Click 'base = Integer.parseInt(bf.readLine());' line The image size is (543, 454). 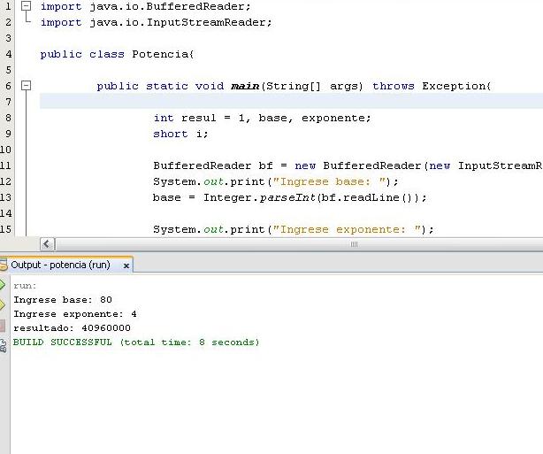coord(290,197)
